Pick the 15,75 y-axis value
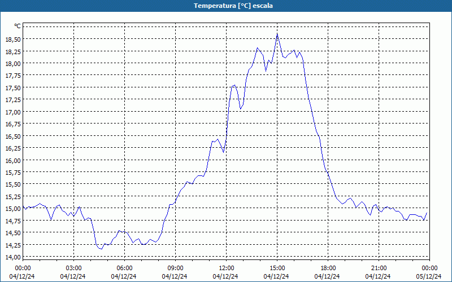This screenshot has width=452, height=282. pyautogui.click(x=13, y=173)
